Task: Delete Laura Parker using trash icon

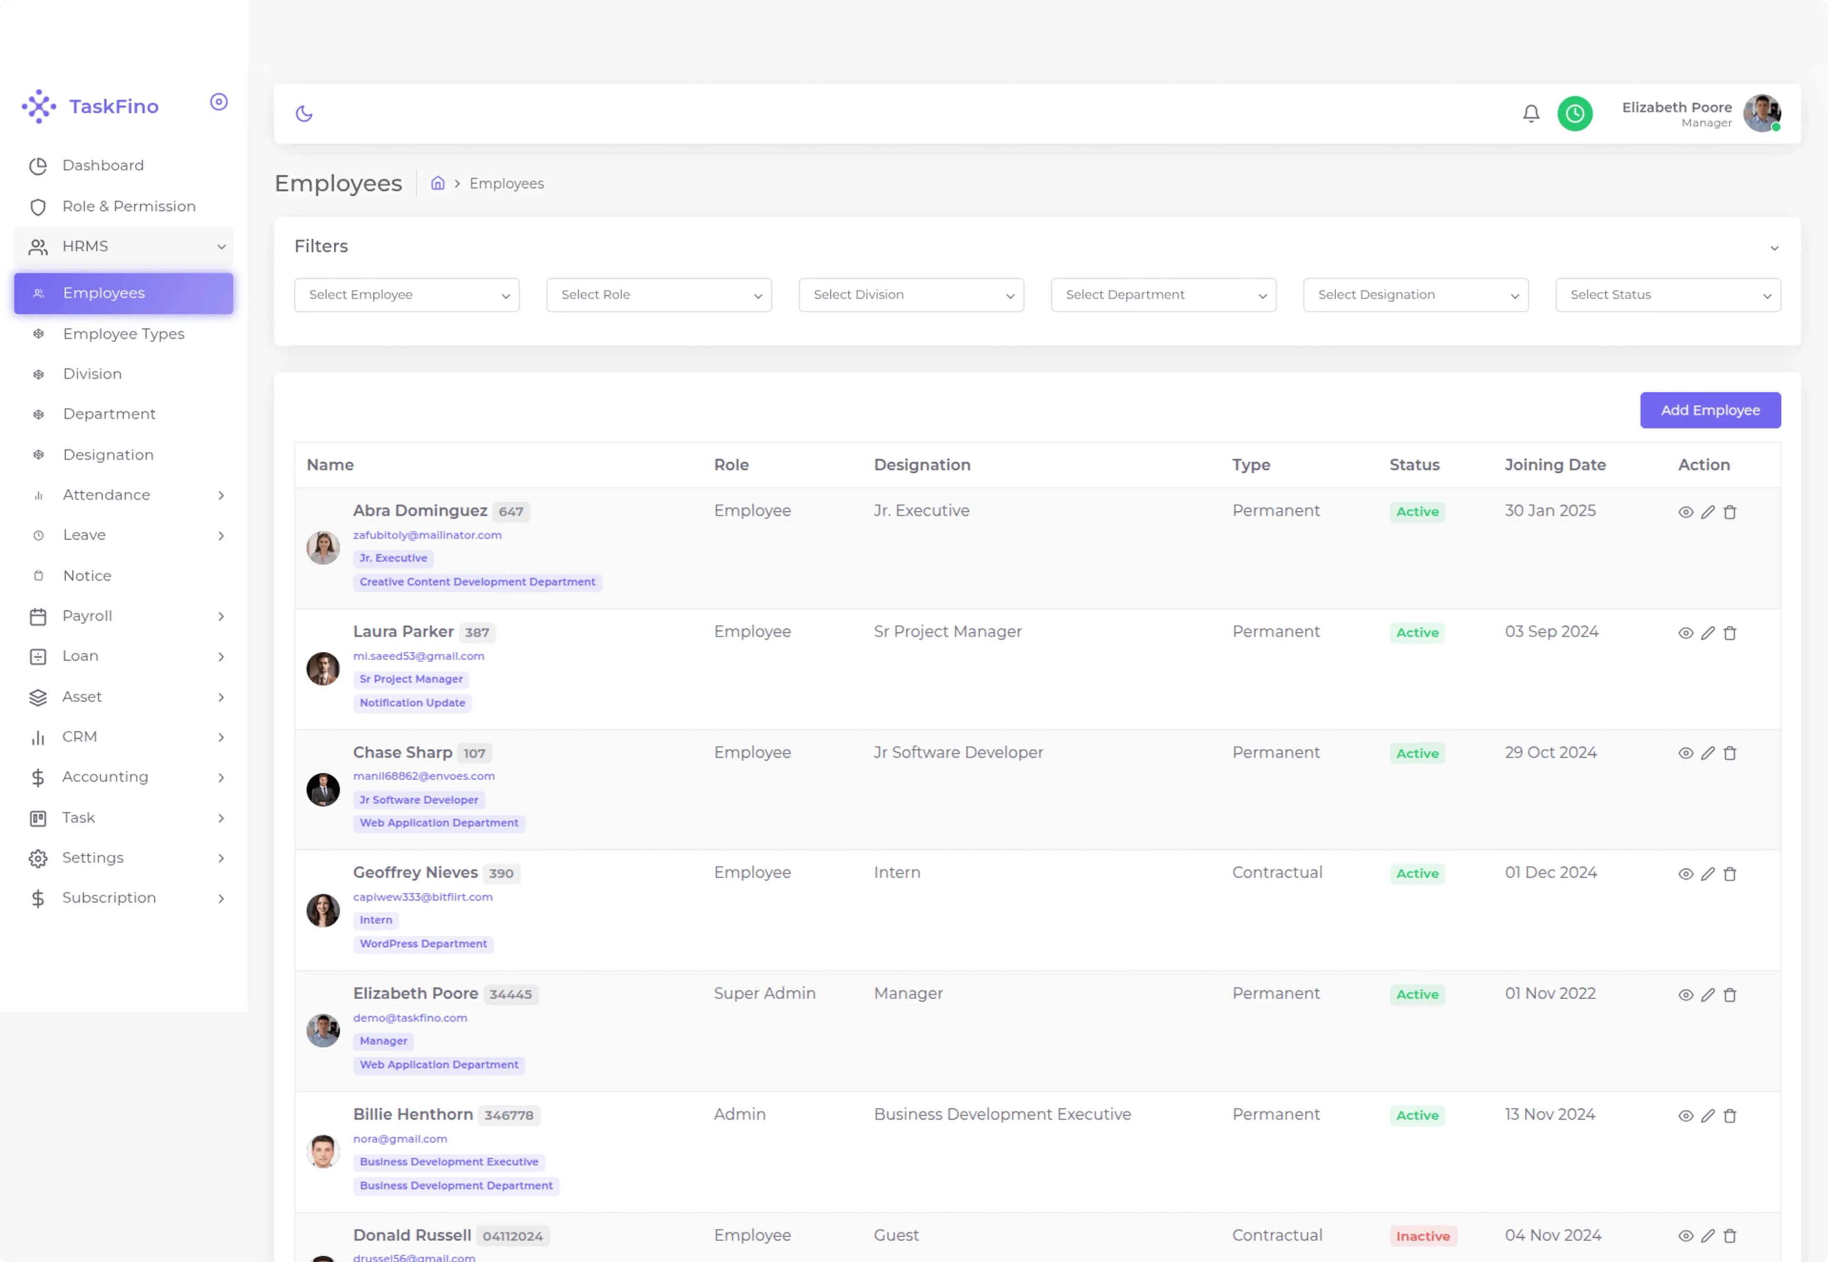Action: click(1730, 633)
